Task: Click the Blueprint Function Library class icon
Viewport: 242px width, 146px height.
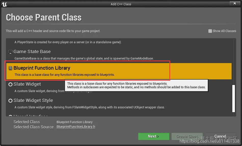Action: [10, 68]
